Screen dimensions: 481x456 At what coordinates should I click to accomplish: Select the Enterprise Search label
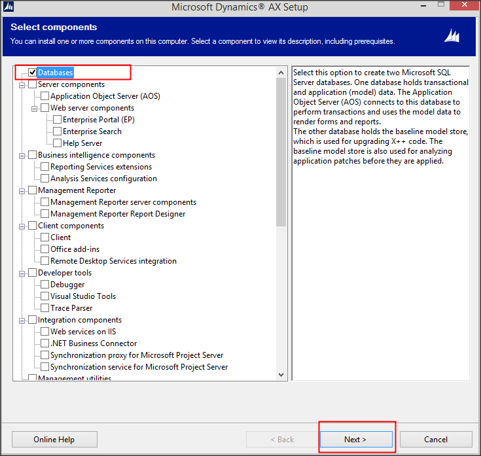[92, 132]
